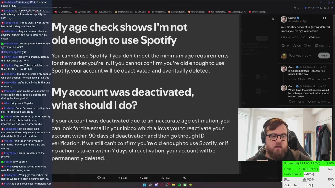Image resolution: width=335 pixels, height=188 pixels.
Task: Like the reply tweet with 5K likes
Action: (310, 79)
